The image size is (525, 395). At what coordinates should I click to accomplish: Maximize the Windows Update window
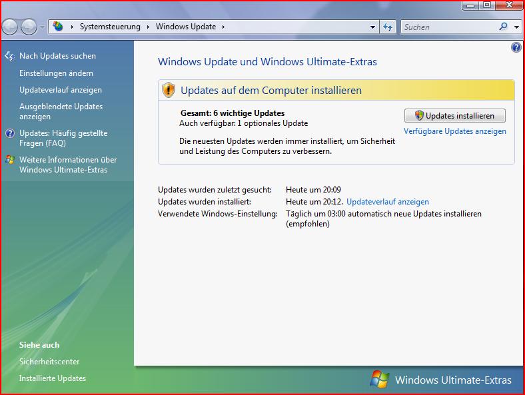pyautogui.click(x=487, y=5)
